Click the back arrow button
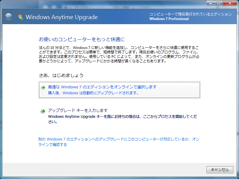Image resolution: width=239 pixels, height=179 pixels. click(8, 17)
